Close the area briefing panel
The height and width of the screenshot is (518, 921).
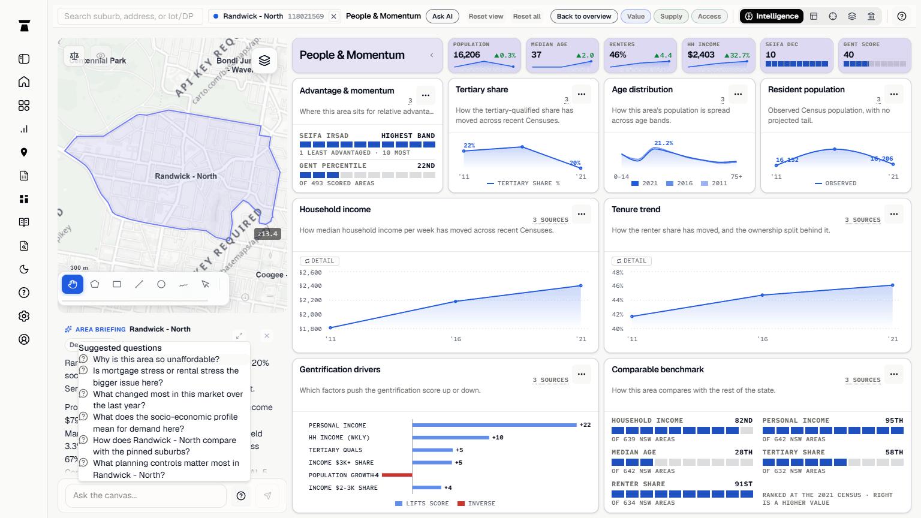(x=267, y=336)
